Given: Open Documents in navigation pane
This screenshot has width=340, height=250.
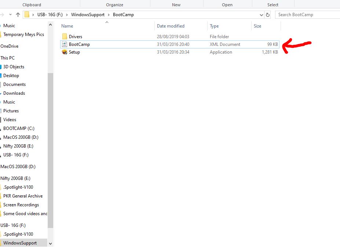Looking at the screenshot, I should (x=14, y=84).
